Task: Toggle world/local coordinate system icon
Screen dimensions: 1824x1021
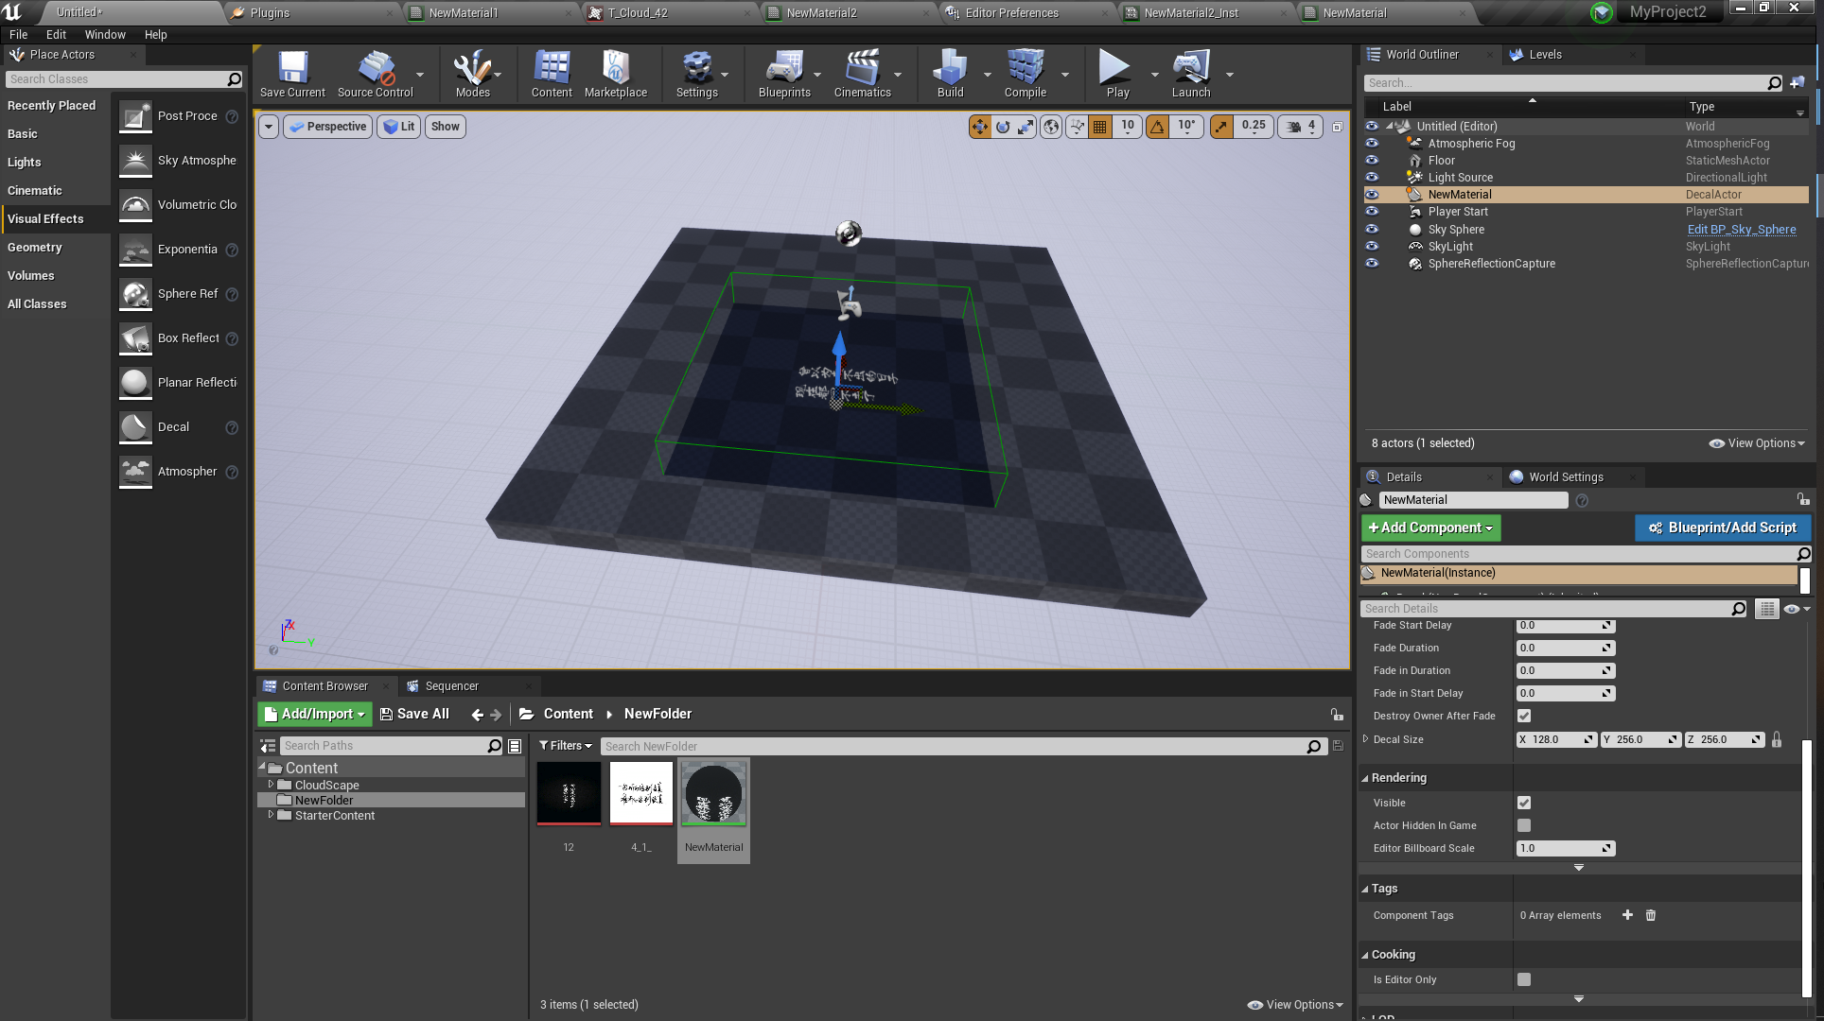Action: tap(1051, 127)
